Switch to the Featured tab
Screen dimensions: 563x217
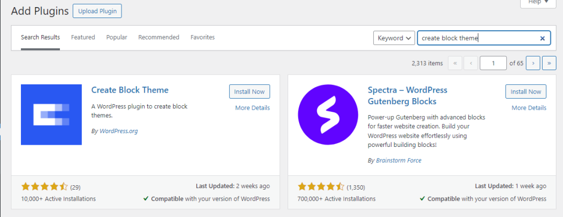83,37
